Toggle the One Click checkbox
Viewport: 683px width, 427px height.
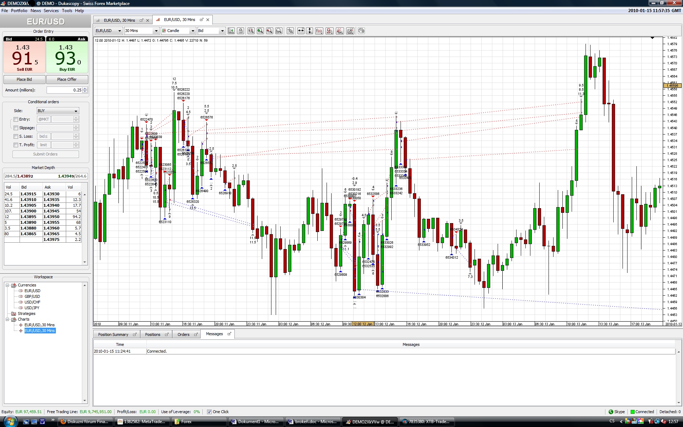coord(209,412)
